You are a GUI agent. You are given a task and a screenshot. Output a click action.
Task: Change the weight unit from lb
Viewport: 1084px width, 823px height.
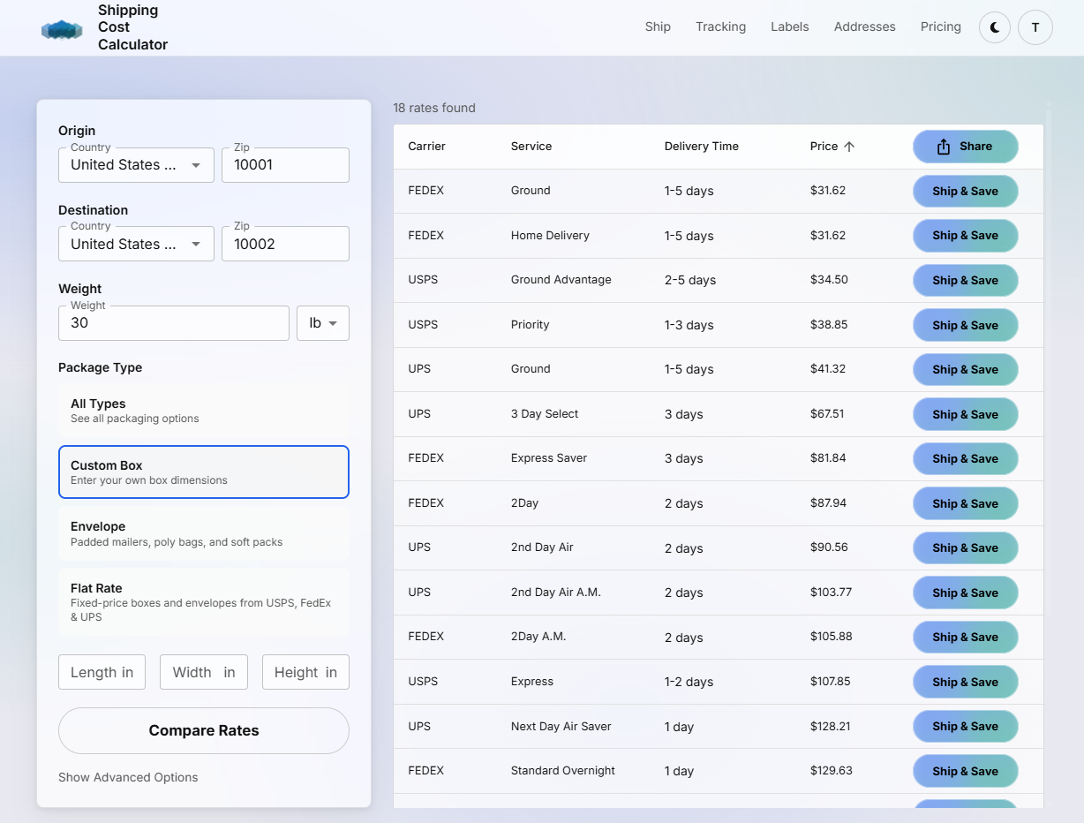[323, 322]
